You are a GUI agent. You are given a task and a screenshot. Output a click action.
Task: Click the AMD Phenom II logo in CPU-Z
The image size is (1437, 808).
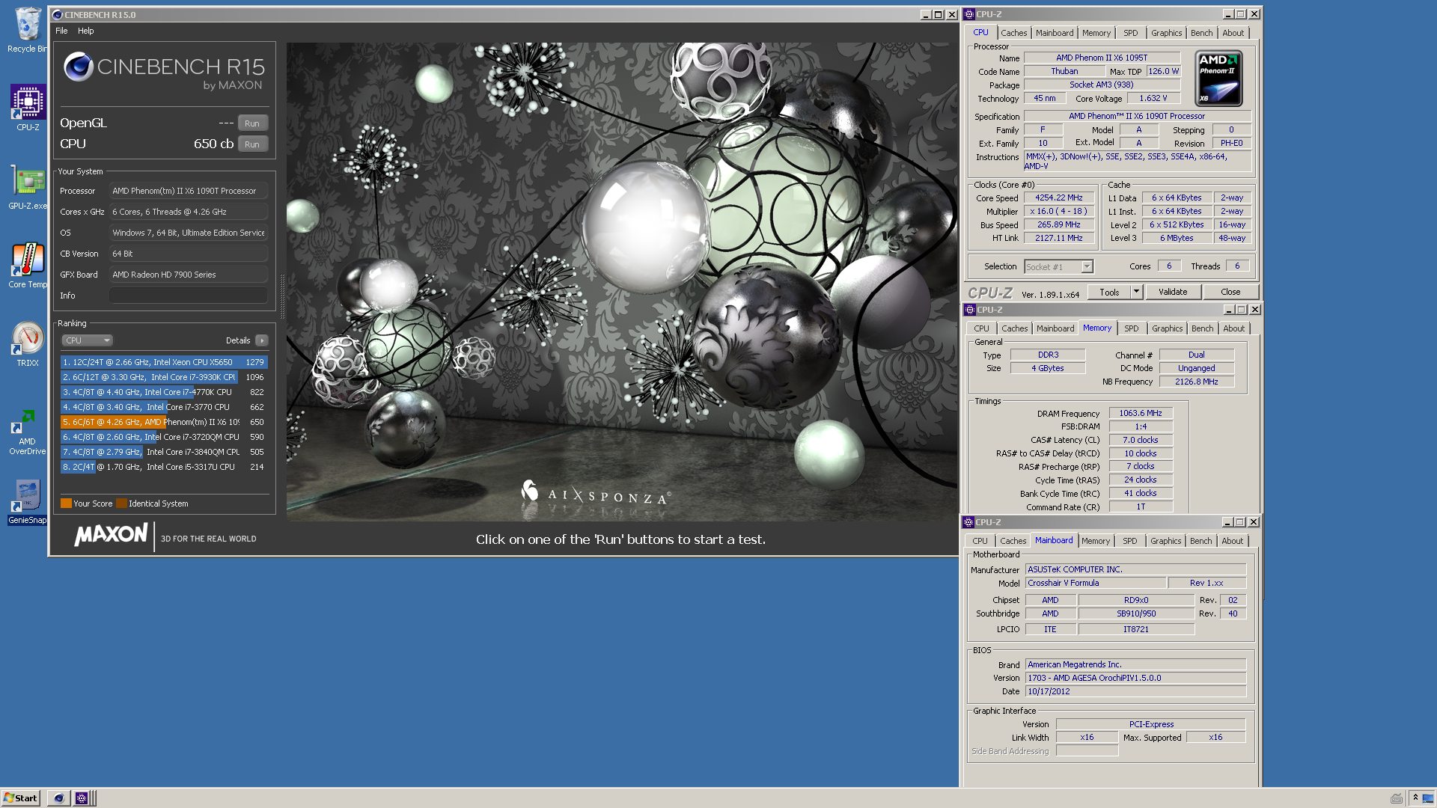click(x=1219, y=78)
